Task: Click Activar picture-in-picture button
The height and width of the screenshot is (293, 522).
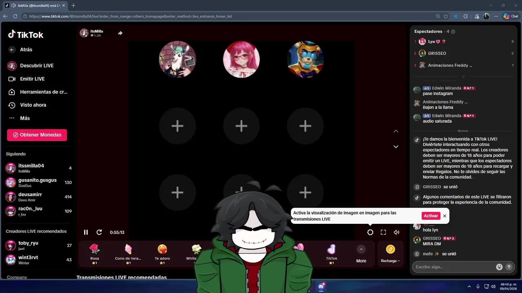Action: point(431,216)
